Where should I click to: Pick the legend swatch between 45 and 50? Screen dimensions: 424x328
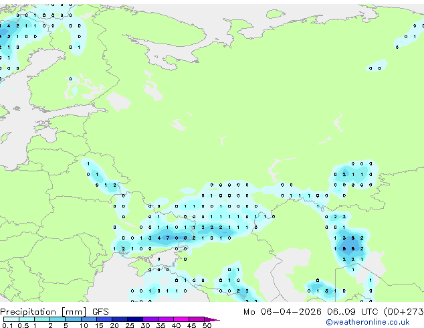point(197,319)
